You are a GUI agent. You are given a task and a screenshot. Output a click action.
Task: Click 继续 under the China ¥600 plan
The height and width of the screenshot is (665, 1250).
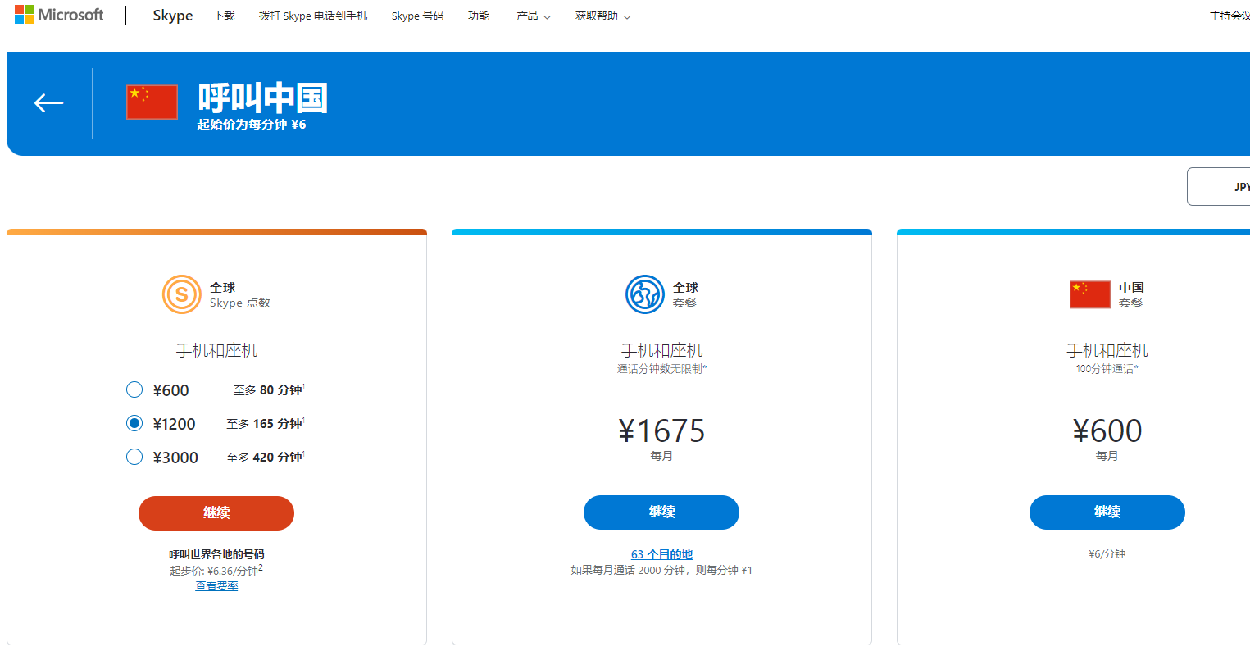[x=1107, y=512]
